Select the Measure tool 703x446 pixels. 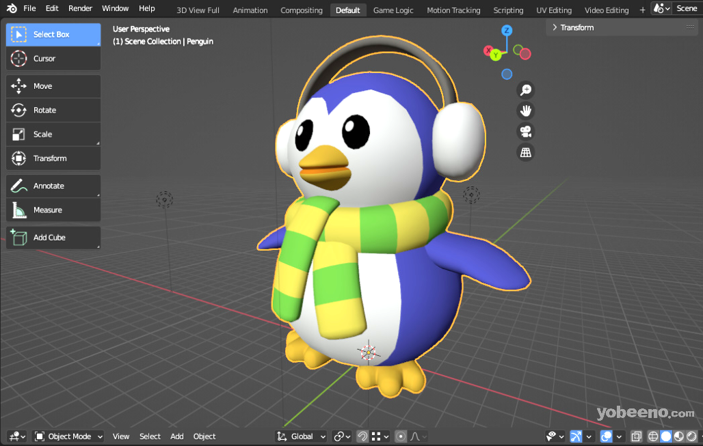click(53, 210)
